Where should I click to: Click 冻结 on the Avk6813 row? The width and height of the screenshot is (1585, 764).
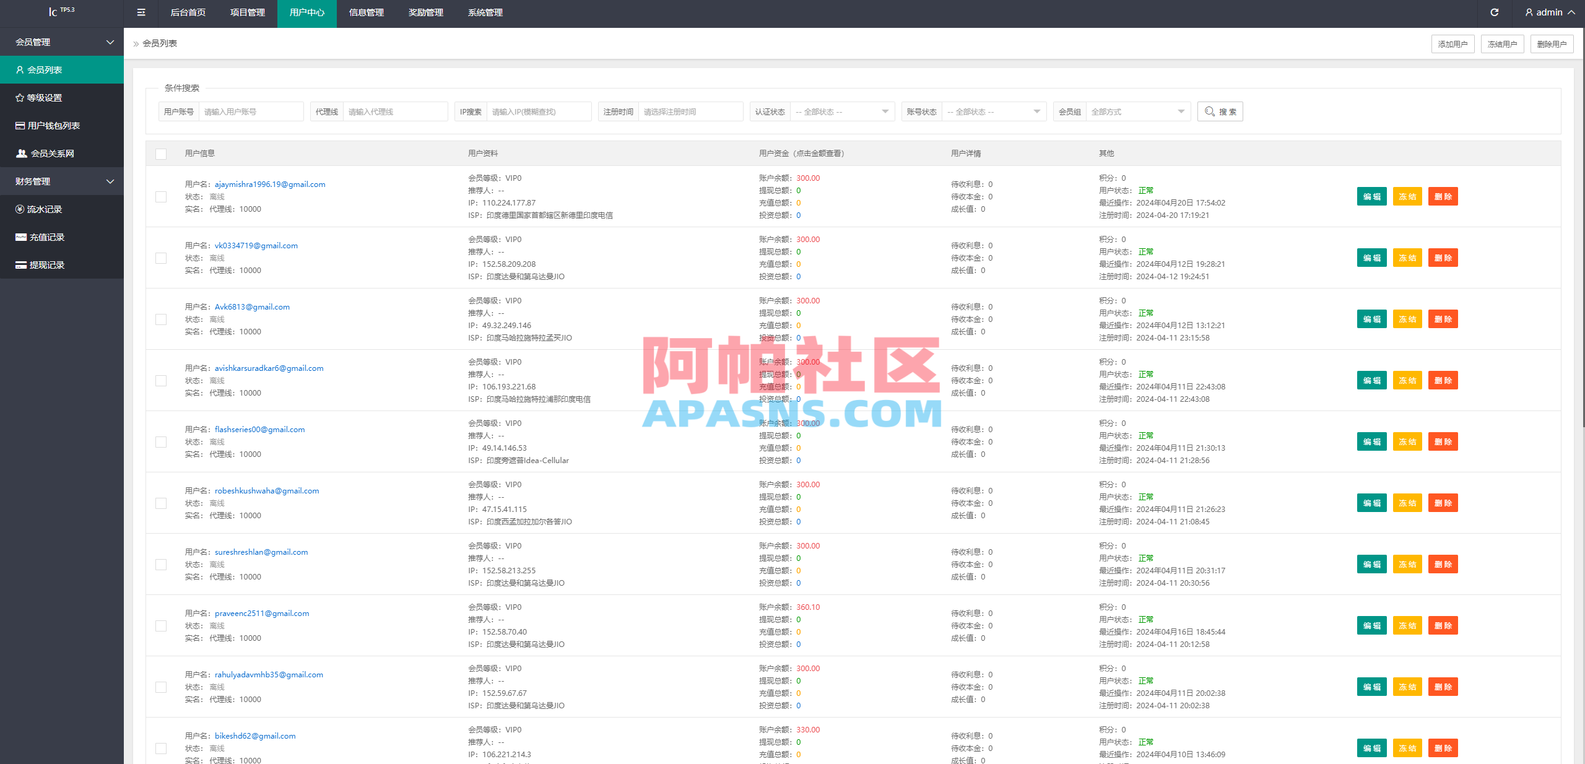[1407, 319]
